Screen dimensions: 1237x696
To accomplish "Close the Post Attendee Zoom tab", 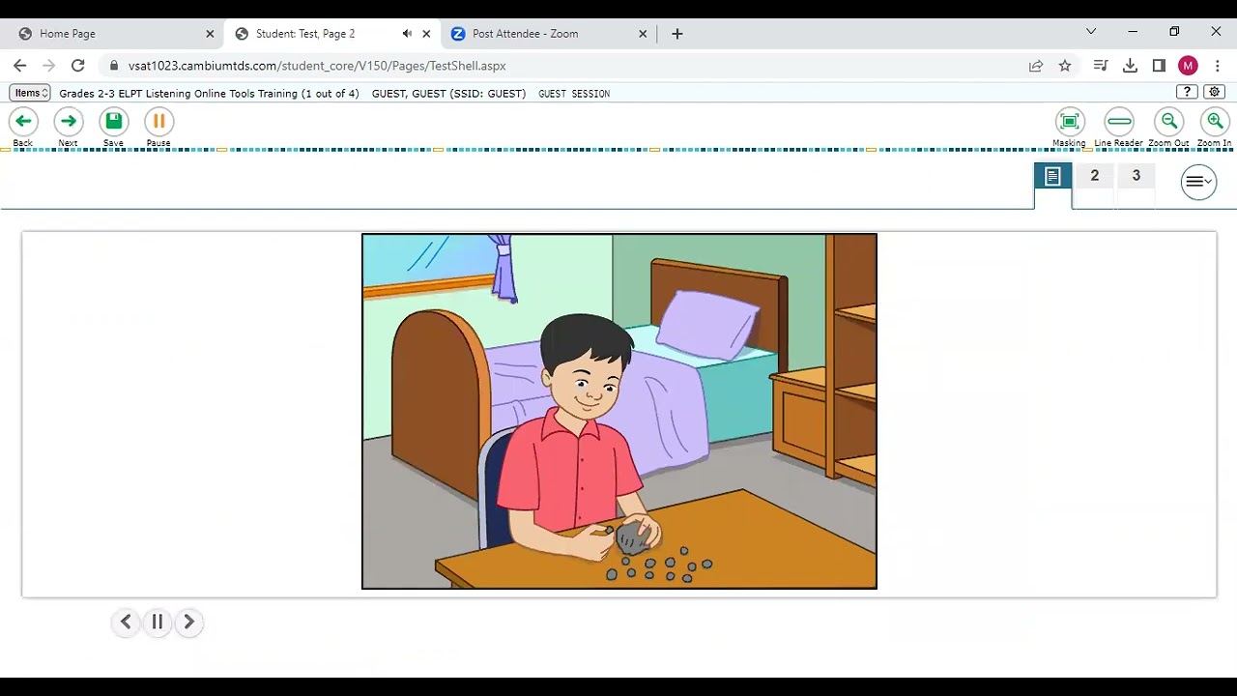I will (x=643, y=33).
